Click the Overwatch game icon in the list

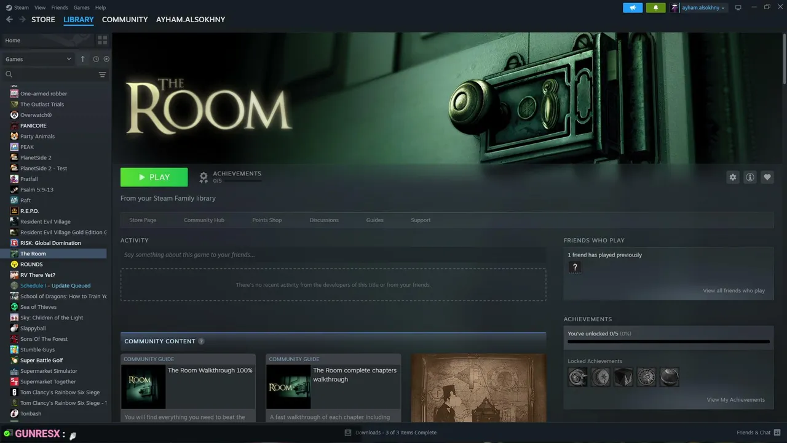pyautogui.click(x=14, y=115)
